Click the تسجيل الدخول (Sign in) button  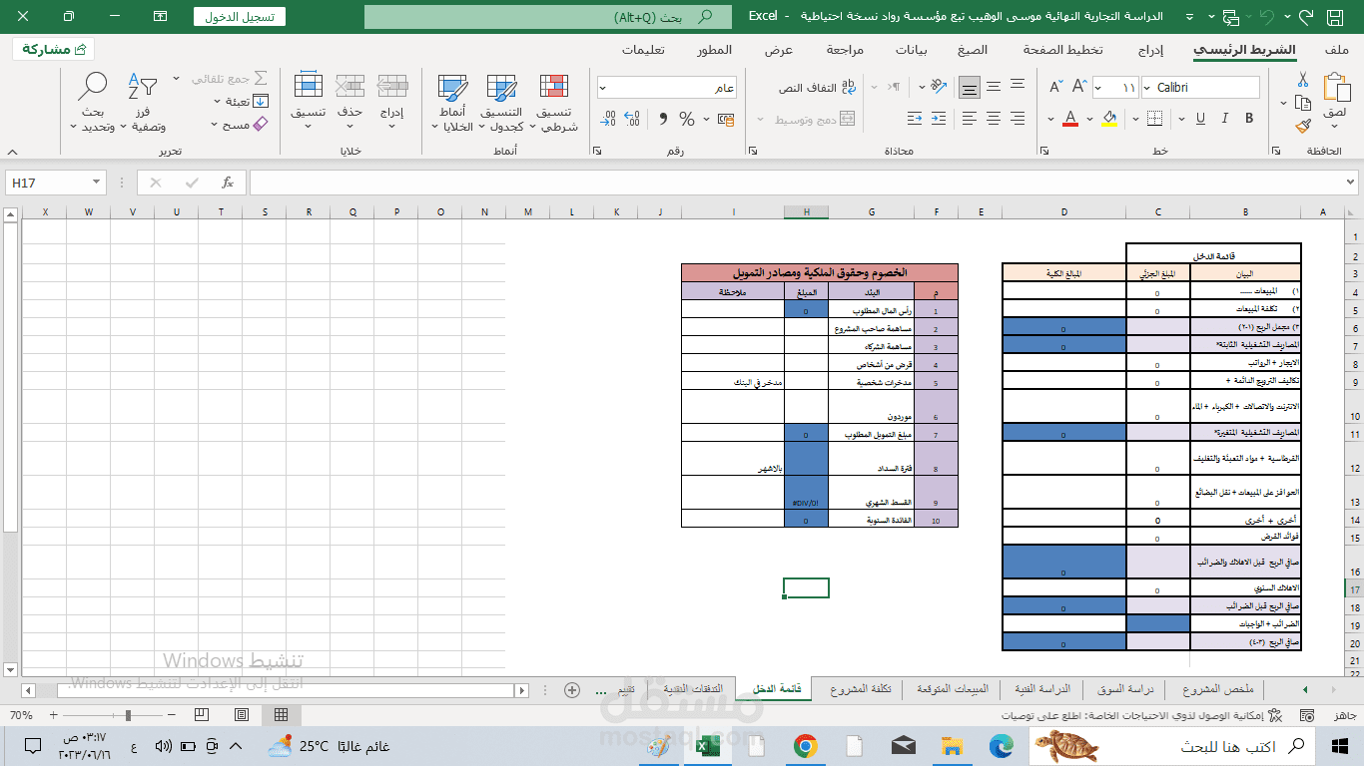(240, 16)
